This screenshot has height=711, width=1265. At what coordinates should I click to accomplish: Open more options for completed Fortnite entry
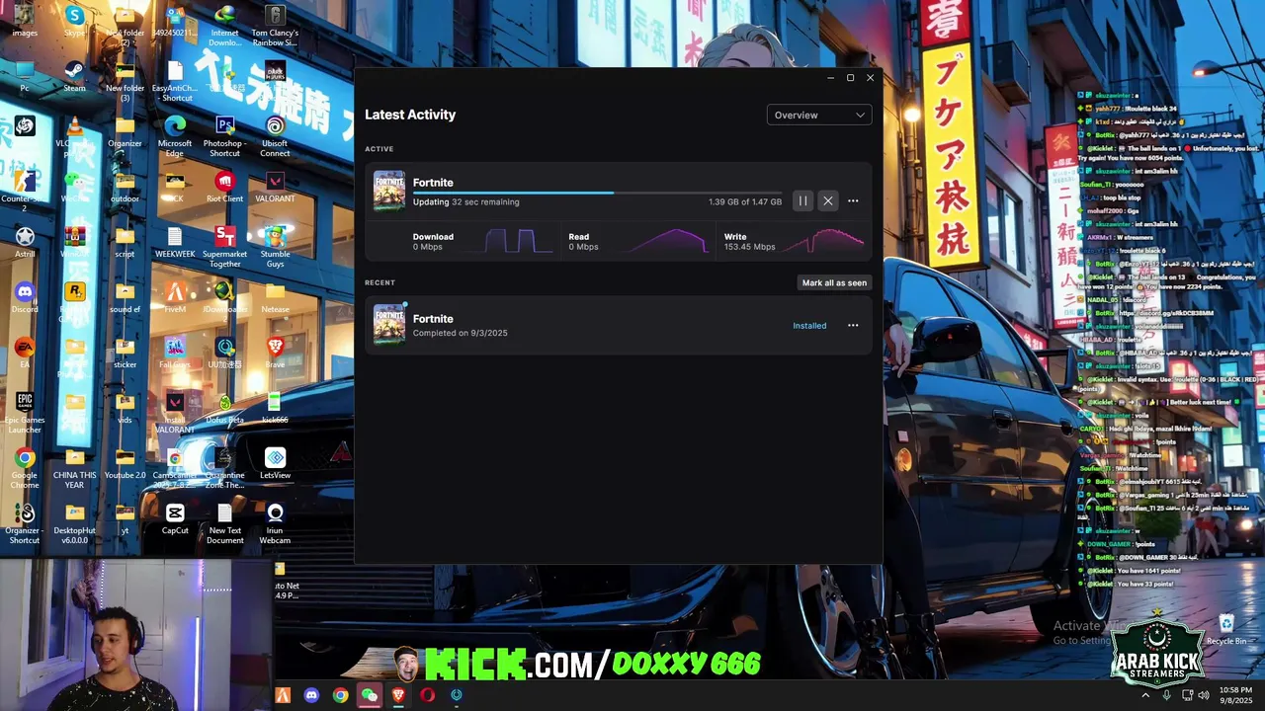(853, 326)
